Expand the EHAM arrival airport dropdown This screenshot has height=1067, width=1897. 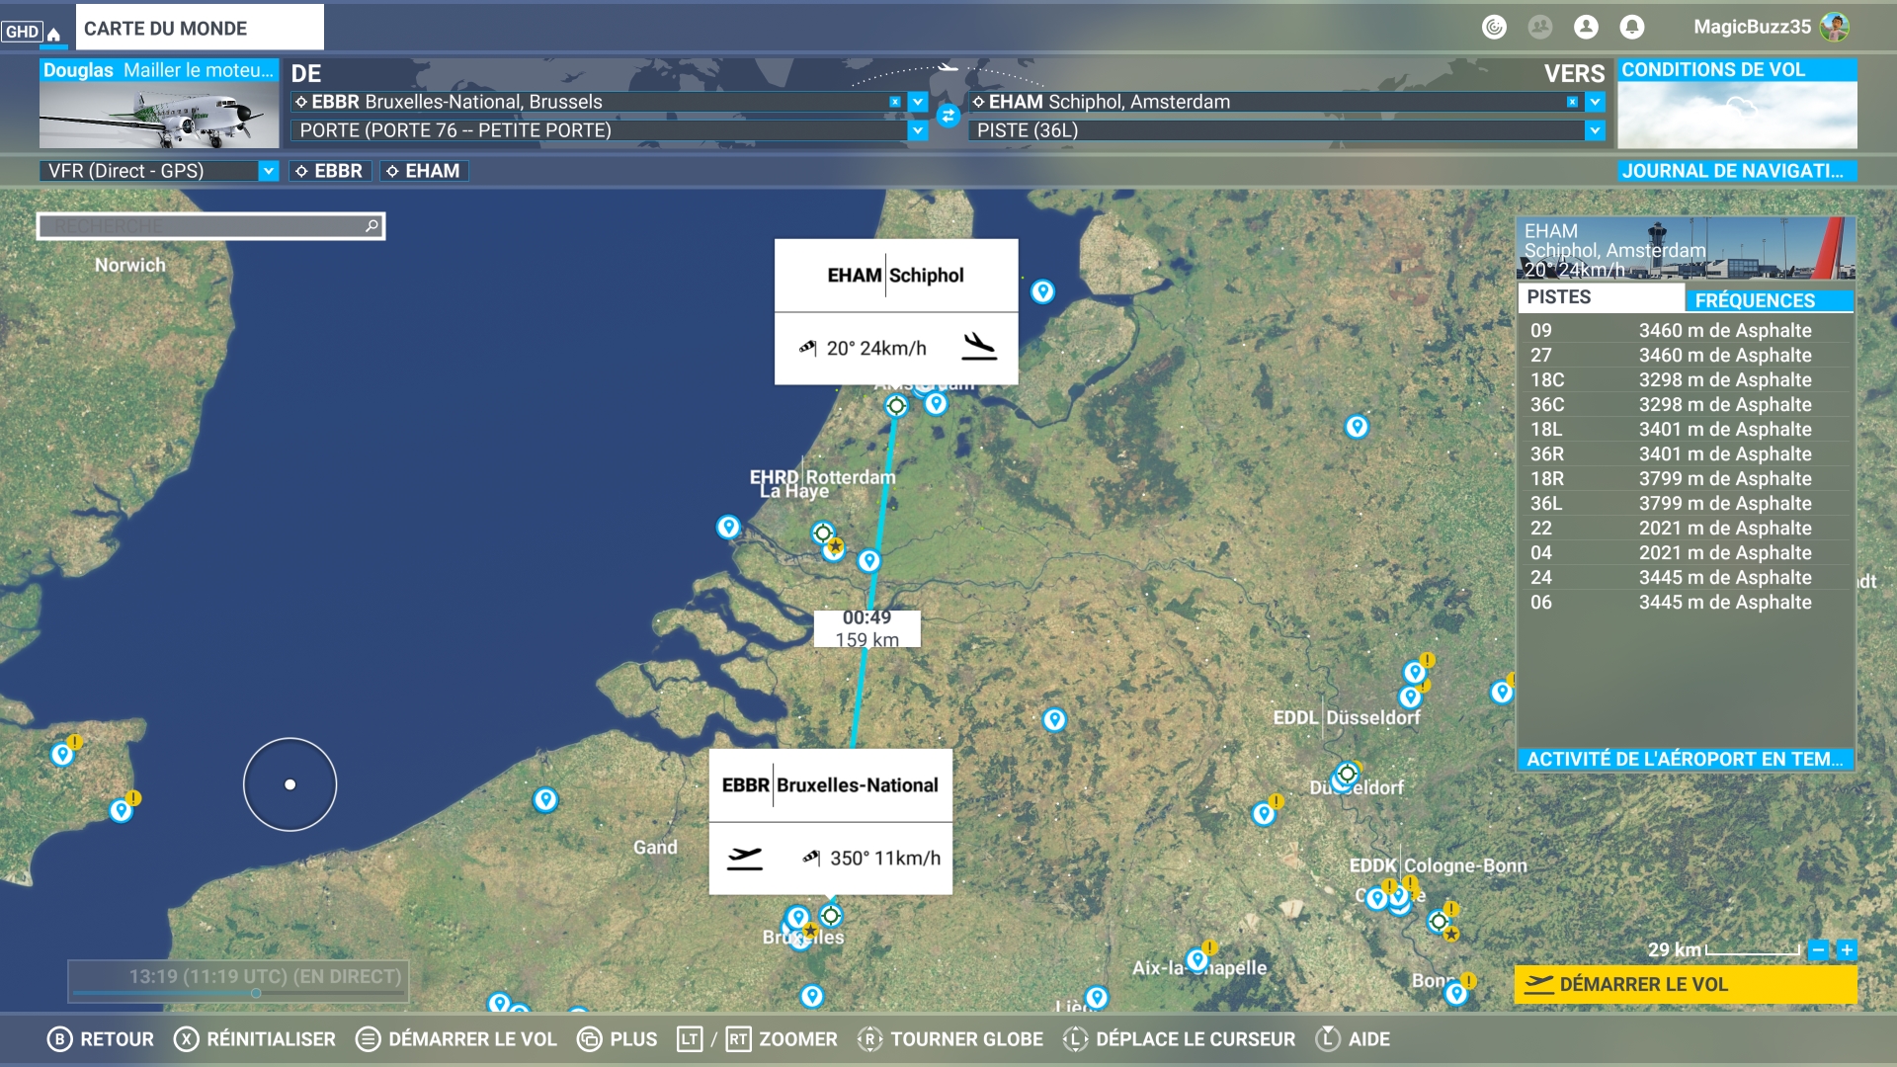[1594, 102]
